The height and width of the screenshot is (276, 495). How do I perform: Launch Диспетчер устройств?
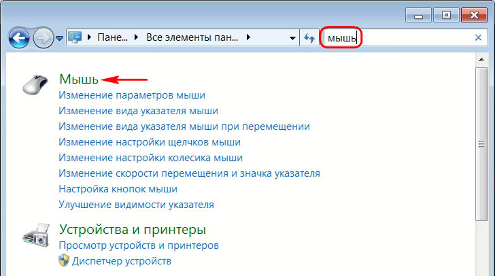122,261
